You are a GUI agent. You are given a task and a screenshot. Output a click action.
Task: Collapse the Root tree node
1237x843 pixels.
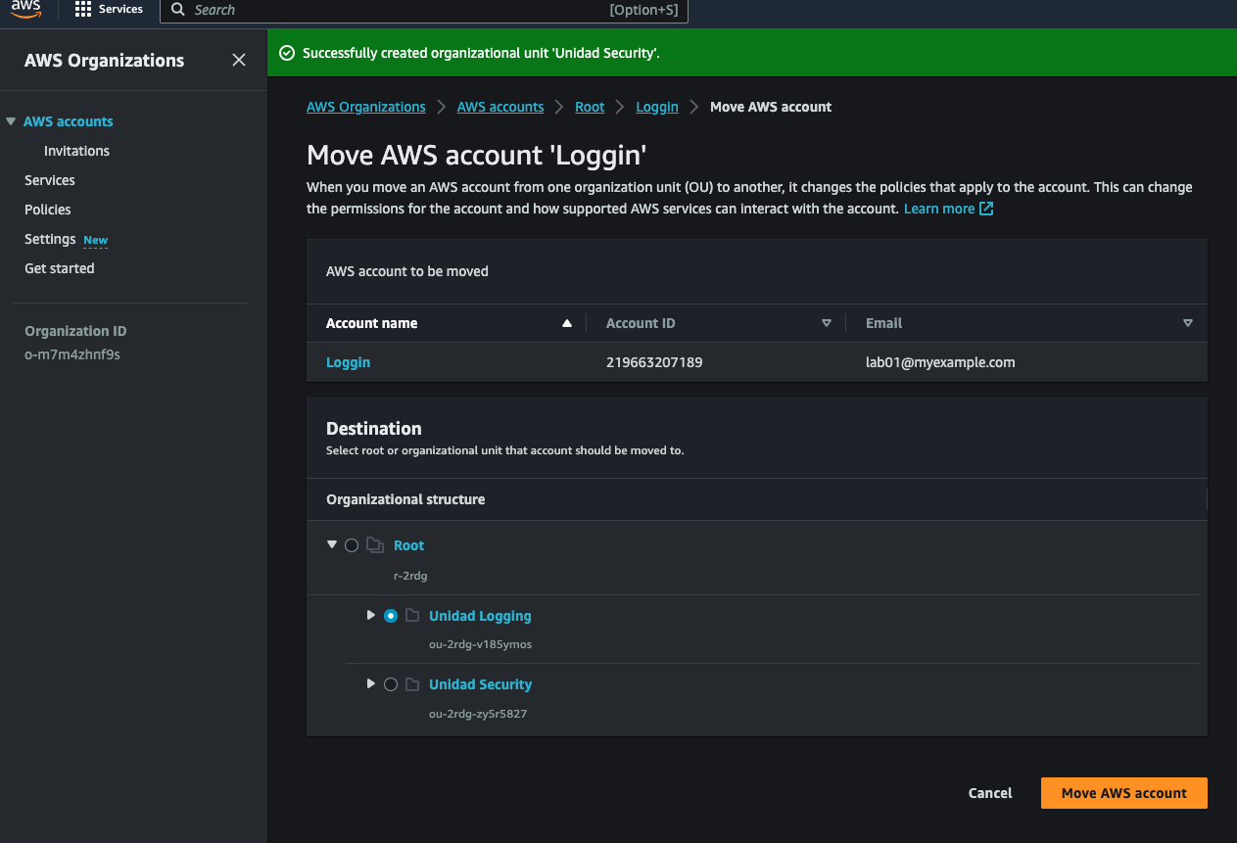332,544
